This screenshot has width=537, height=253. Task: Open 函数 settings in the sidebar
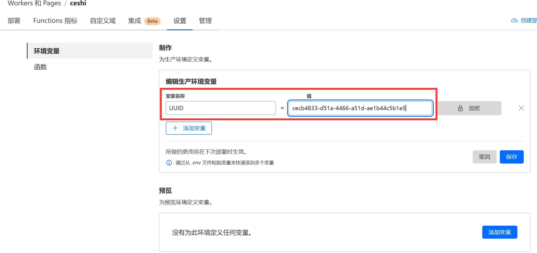pyautogui.click(x=40, y=67)
